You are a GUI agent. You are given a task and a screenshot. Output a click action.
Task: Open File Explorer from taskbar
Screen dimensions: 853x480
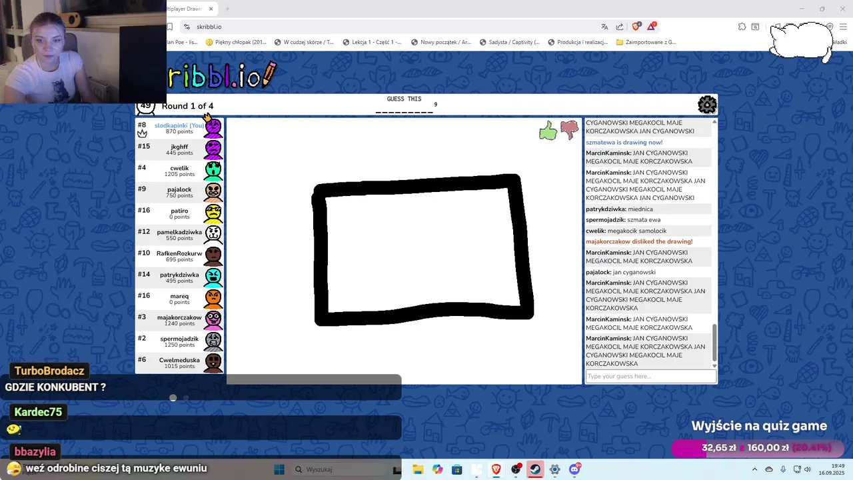[418, 469]
